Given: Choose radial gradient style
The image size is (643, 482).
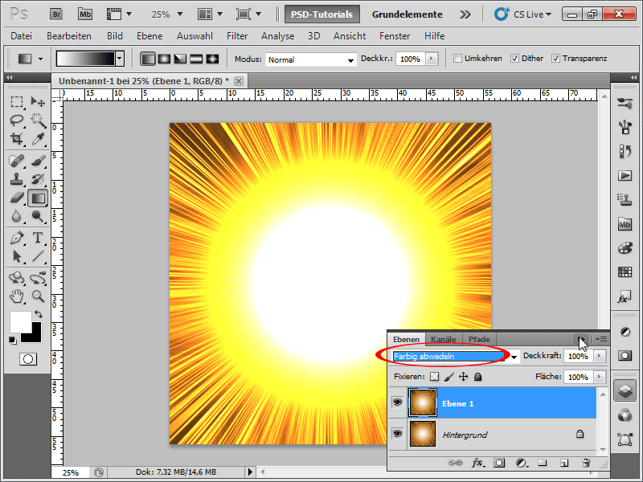Looking at the screenshot, I should click(164, 59).
